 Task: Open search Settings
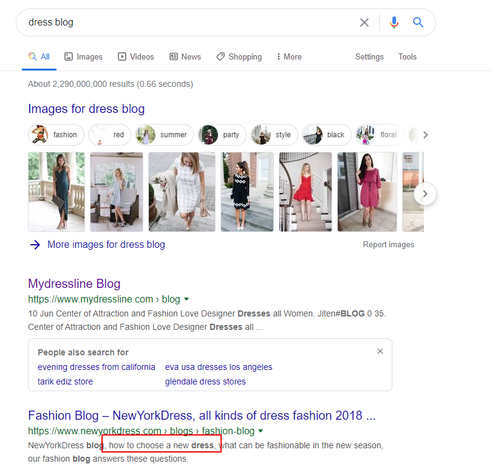coord(369,56)
